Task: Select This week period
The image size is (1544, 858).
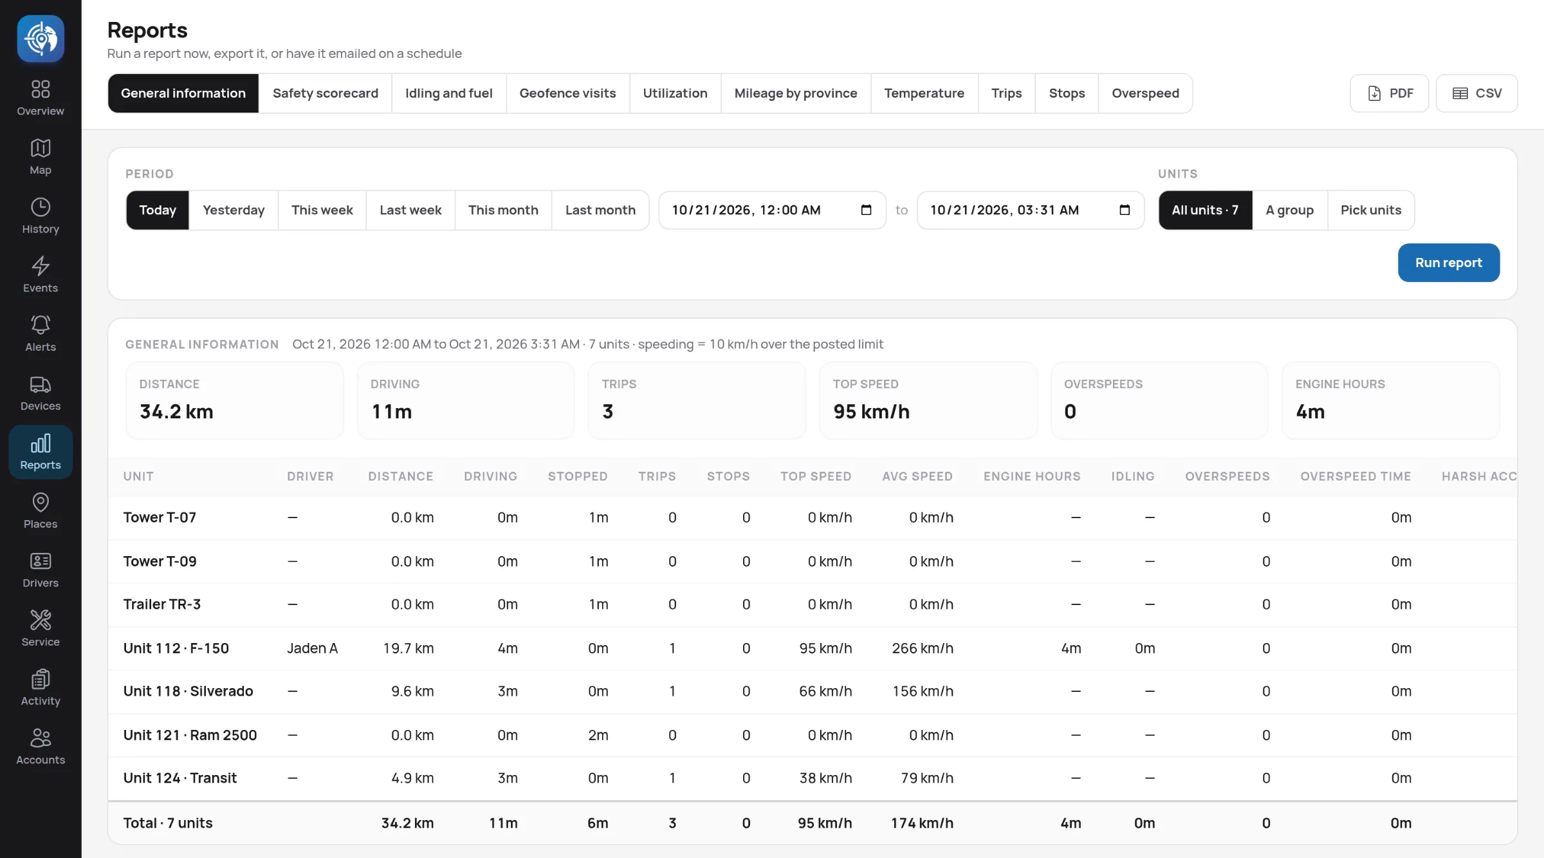Action: 322,210
